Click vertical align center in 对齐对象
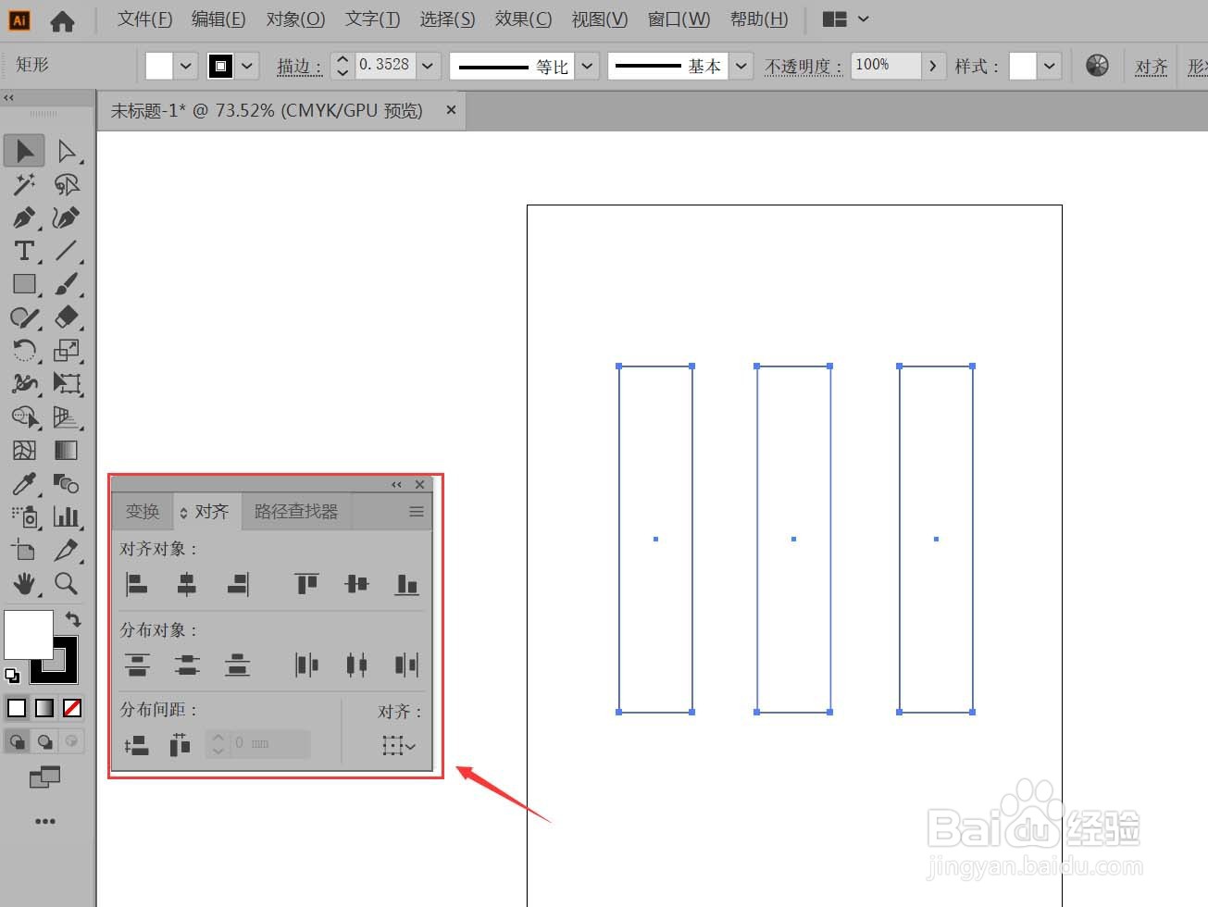The width and height of the screenshot is (1208, 907). tap(356, 584)
